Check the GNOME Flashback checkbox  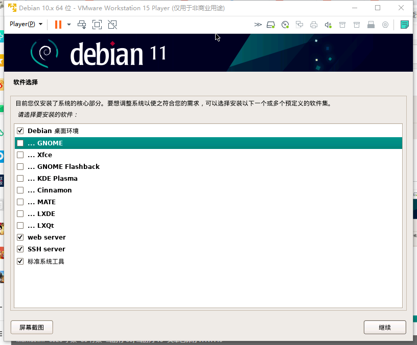coord(20,166)
